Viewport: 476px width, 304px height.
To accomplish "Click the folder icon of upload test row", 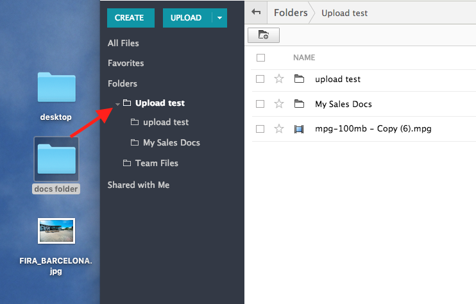I will tap(299, 79).
